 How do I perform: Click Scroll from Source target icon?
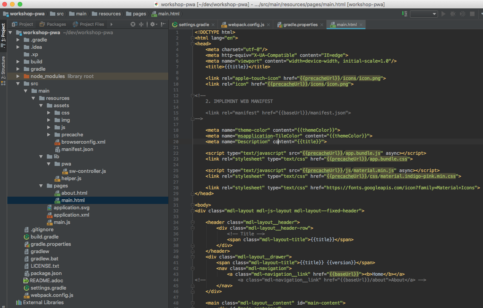133,24
